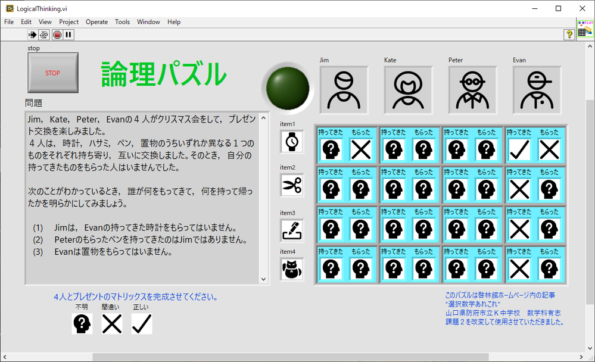This screenshot has height=362, width=595.
Task: Toggle Evan's brought X for ornament
Action: (x=519, y=269)
